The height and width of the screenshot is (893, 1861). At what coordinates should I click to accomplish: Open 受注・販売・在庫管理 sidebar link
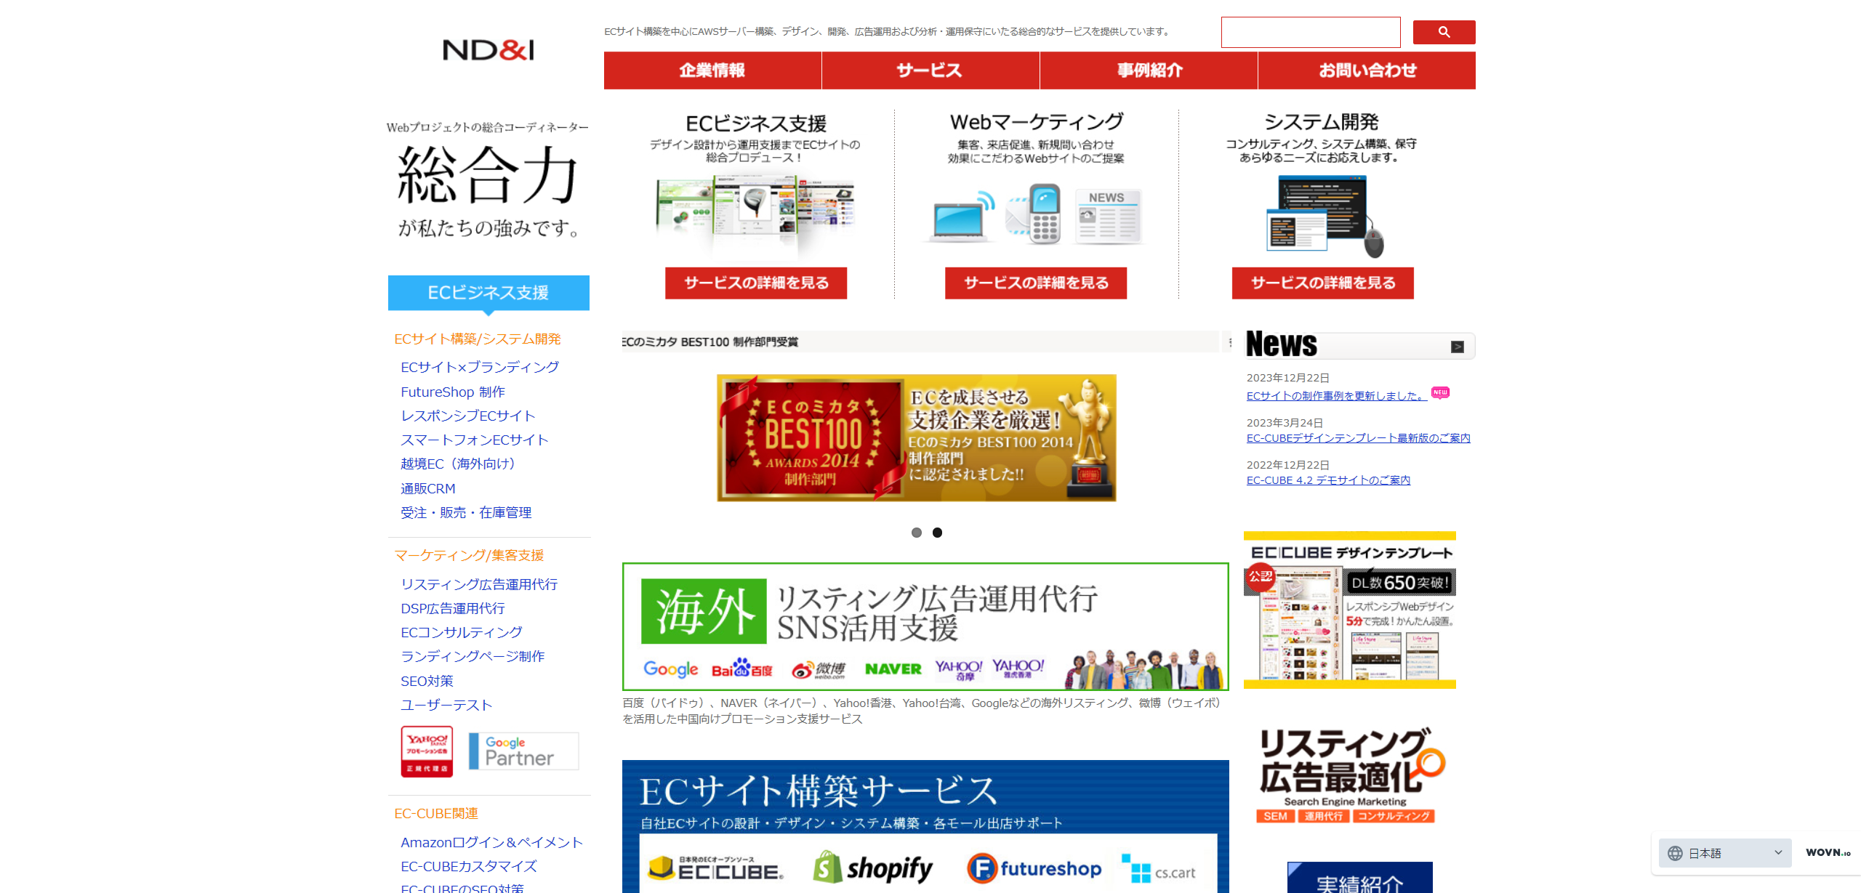(466, 513)
